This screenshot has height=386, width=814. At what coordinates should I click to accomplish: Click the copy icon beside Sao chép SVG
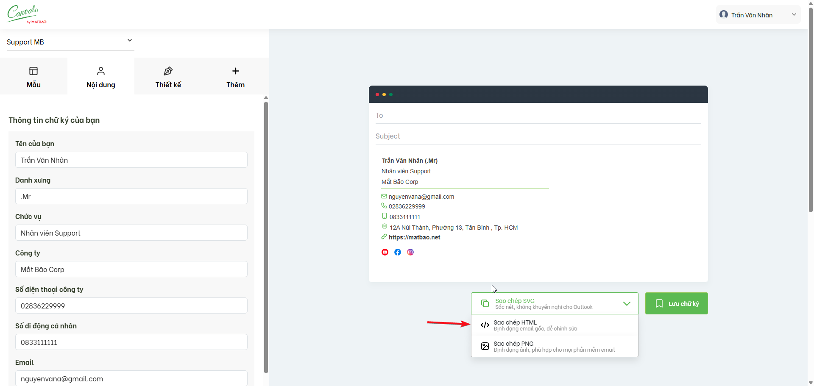[485, 303]
